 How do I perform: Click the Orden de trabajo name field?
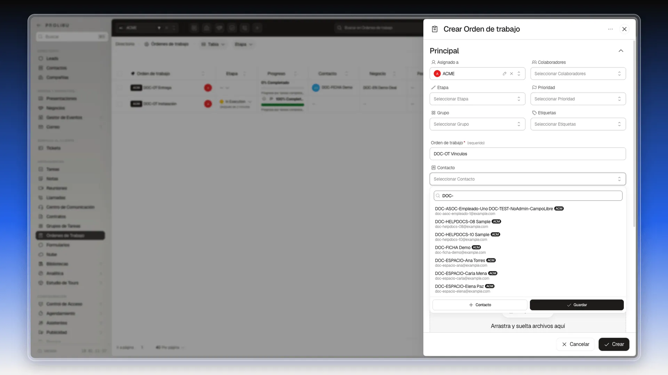[527, 154]
